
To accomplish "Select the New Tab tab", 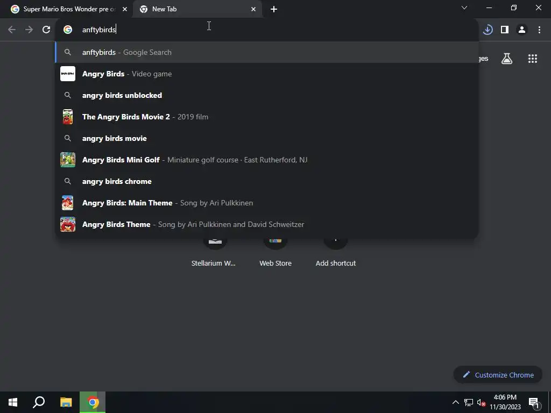I will pyautogui.click(x=197, y=9).
